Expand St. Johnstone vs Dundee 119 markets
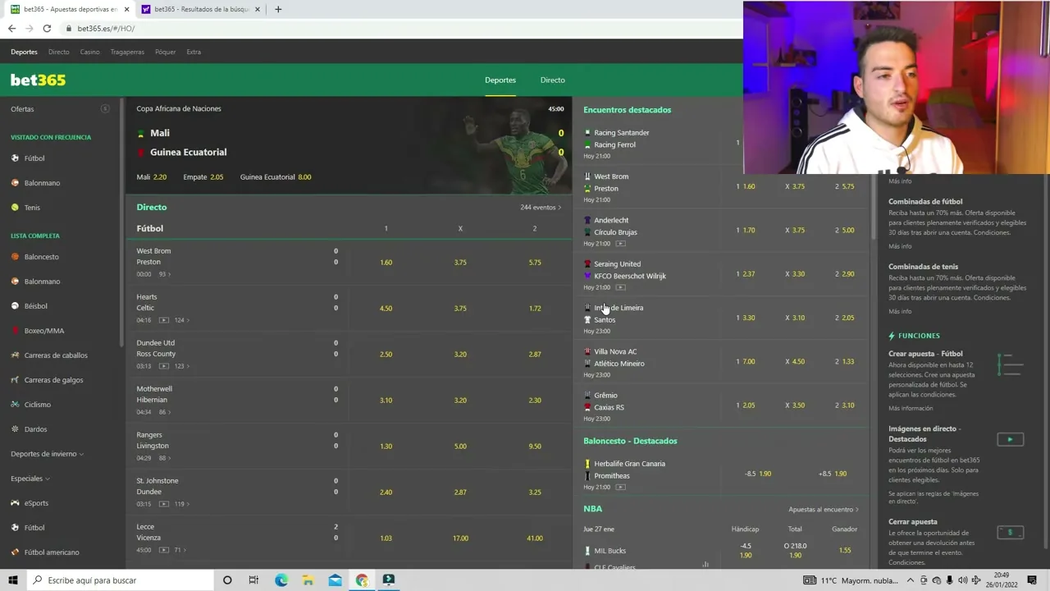The width and height of the screenshot is (1050, 591). [x=180, y=504]
